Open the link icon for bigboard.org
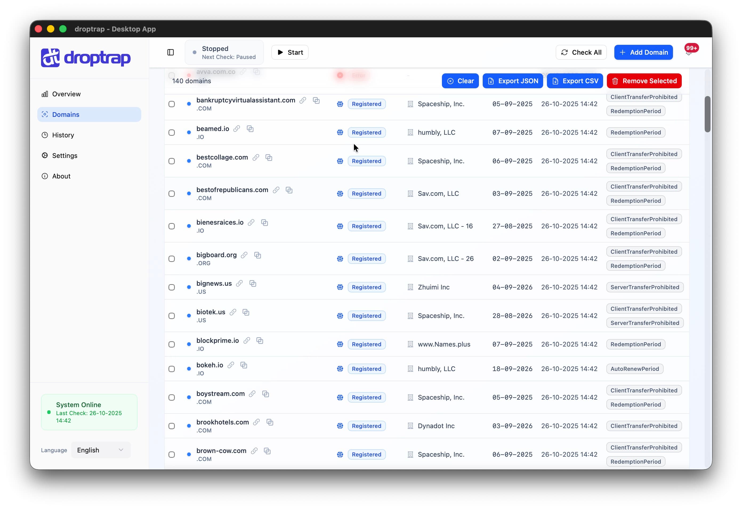The height and width of the screenshot is (509, 742). pos(244,255)
